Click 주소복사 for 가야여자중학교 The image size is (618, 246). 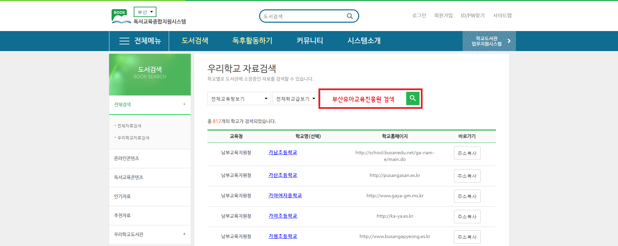[x=467, y=196]
